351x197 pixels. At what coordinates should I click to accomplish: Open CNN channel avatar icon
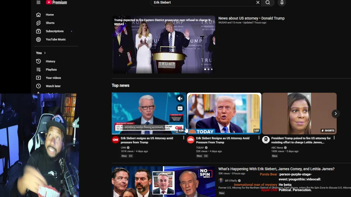click(115, 140)
